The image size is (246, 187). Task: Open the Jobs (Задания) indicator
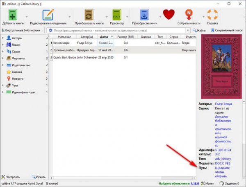pyautogui.click(x=229, y=183)
